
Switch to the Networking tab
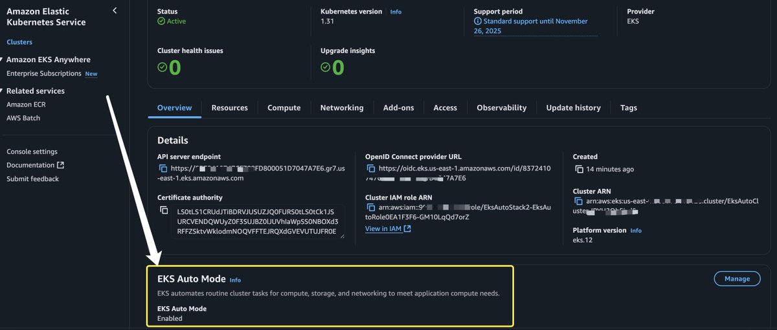coord(342,107)
